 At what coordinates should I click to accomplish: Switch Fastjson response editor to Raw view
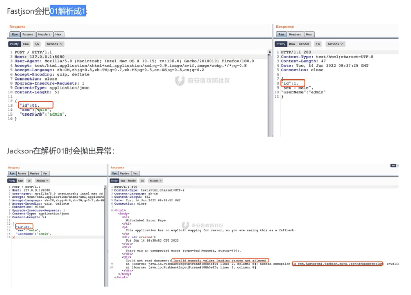pos(292,44)
